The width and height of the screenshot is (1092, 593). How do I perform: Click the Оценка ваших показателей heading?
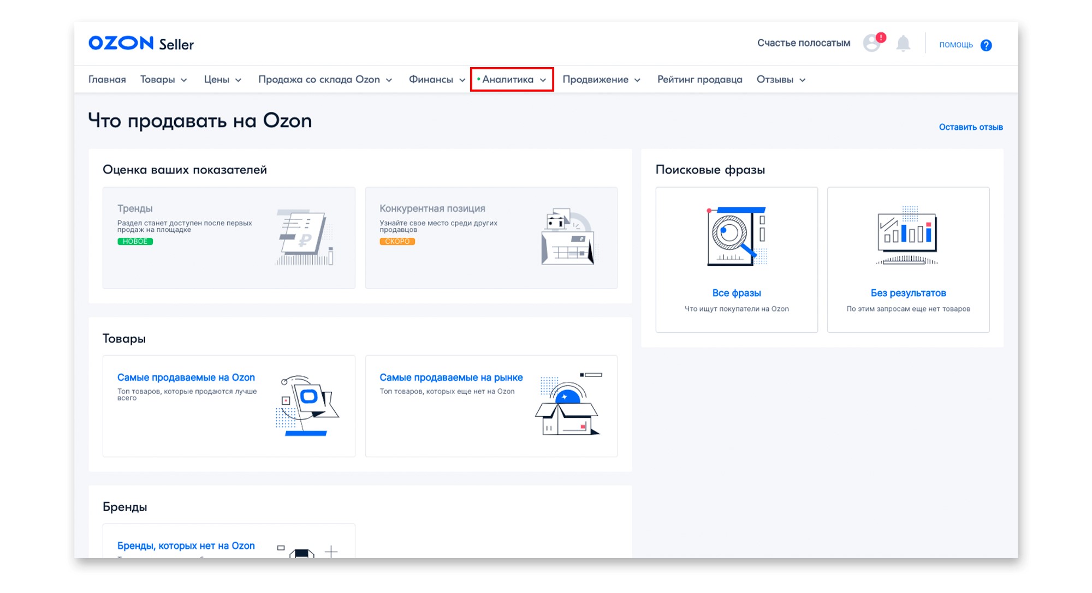[x=185, y=170]
